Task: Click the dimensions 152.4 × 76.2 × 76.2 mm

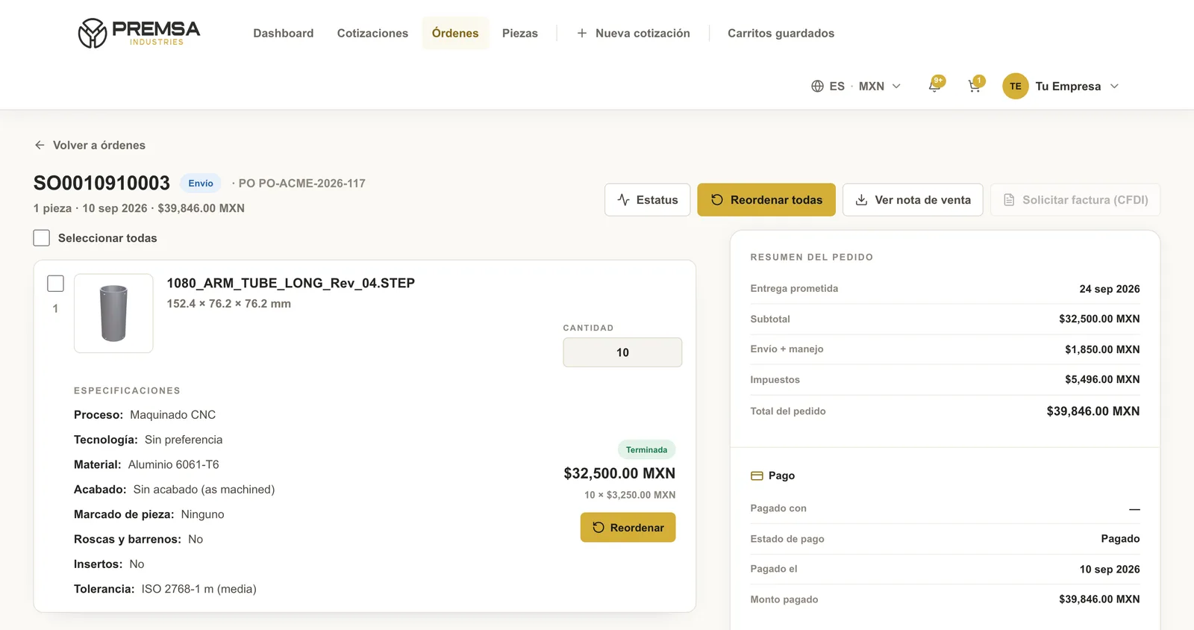Action: pos(229,304)
